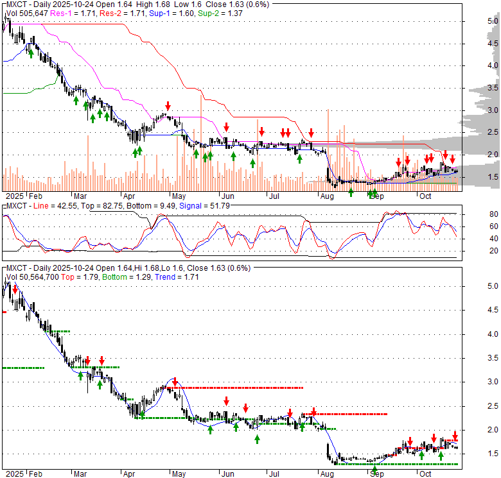Click the 'Oct' label on top chart axis

pyautogui.click(x=425, y=196)
